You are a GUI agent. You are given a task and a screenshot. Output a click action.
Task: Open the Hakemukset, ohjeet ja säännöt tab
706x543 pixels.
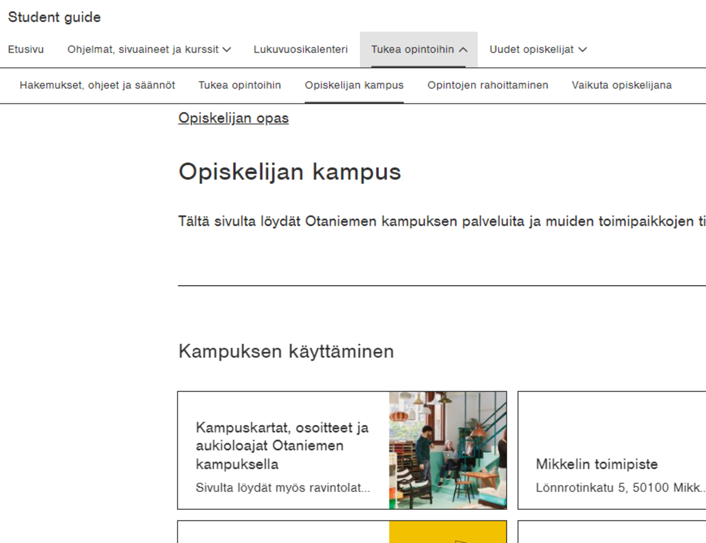tap(97, 85)
